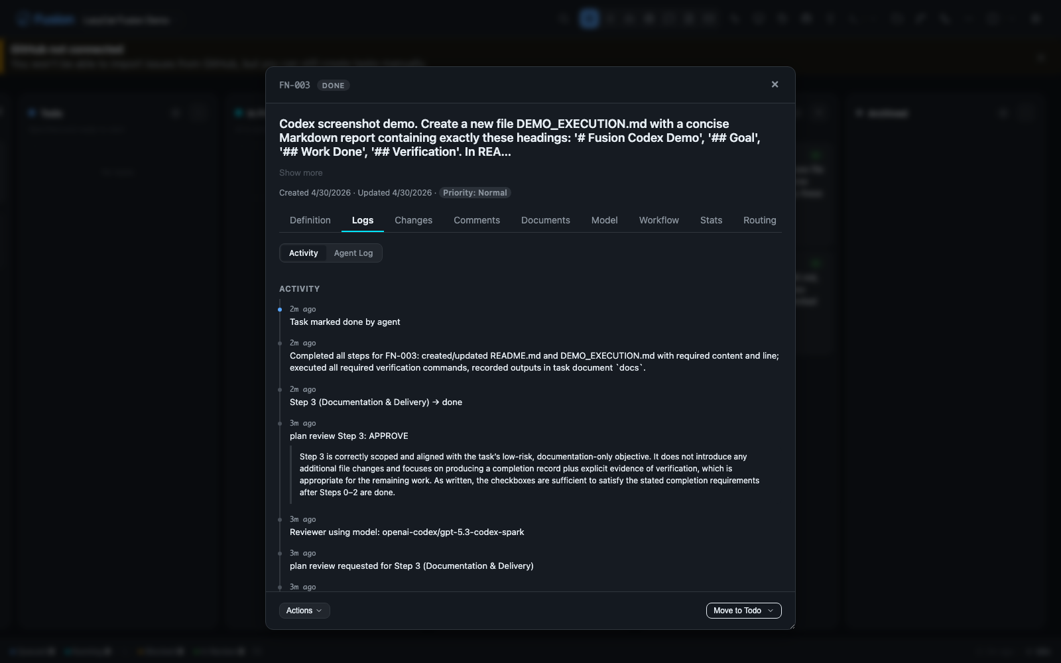The image size is (1061, 663).
Task: Open the Definition tab
Action: click(310, 220)
